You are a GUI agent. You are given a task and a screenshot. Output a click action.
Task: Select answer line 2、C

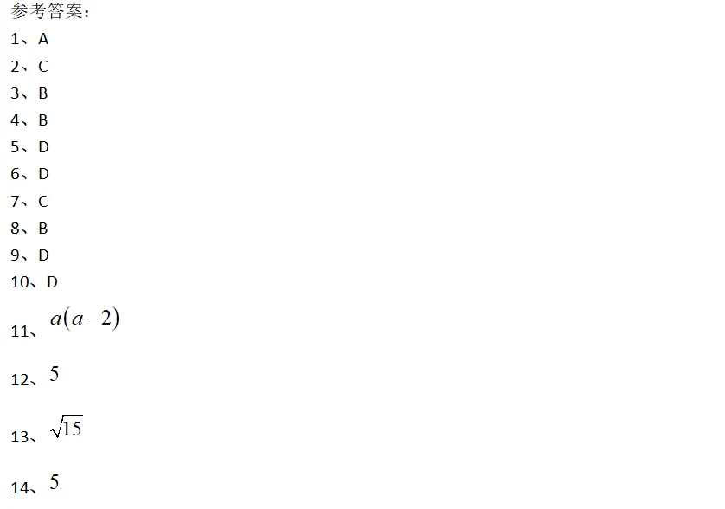pos(29,67)
